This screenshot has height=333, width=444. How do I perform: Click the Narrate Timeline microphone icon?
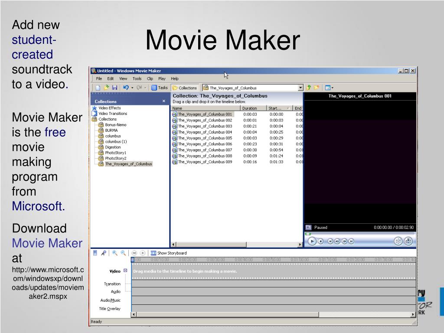(104, 253)
